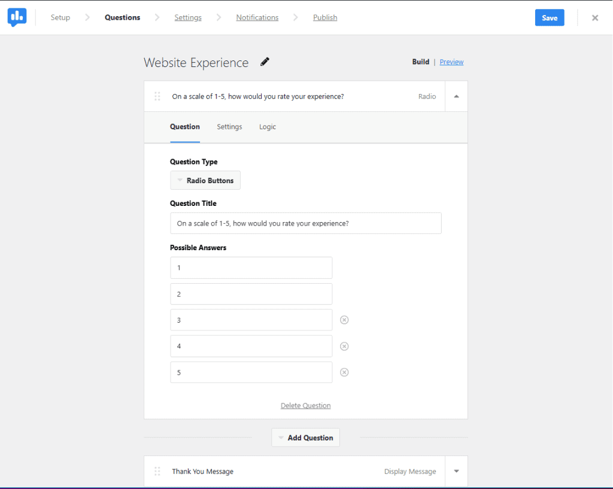Open the Question Type dropdown
This screenshot has width=613, height=489.
[x=205, y=180]
